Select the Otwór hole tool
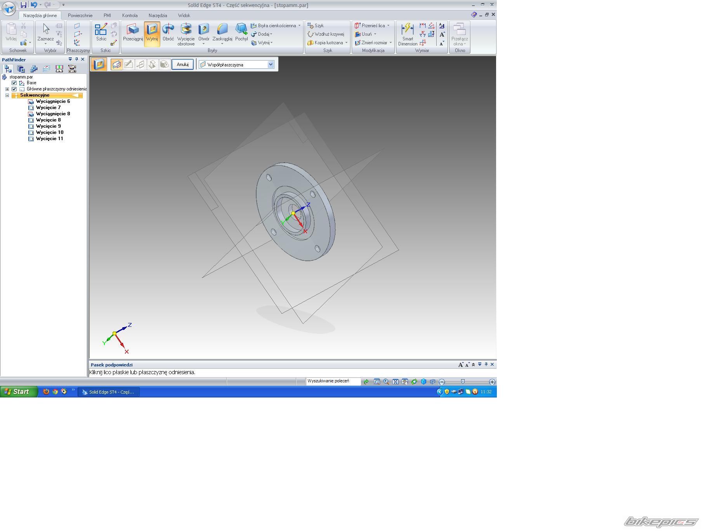The image size is (708, 531). 204,34
